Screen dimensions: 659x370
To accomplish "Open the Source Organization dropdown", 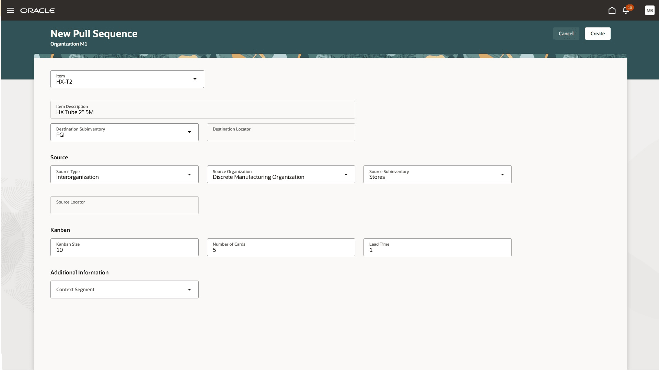I will [346, 174].
